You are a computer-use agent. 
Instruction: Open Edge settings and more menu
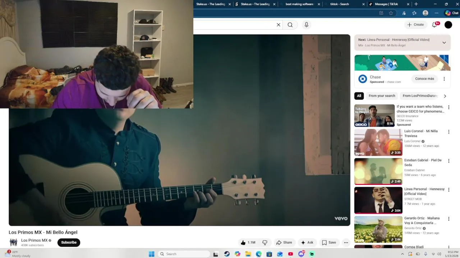tap(436, 13)
